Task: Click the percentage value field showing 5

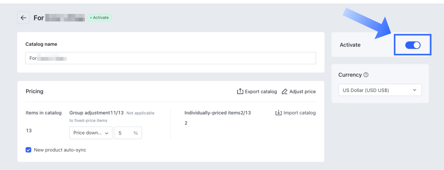Action: coord(125,133)
